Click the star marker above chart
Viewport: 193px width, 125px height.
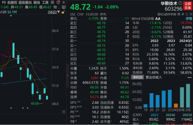(11, 16)
